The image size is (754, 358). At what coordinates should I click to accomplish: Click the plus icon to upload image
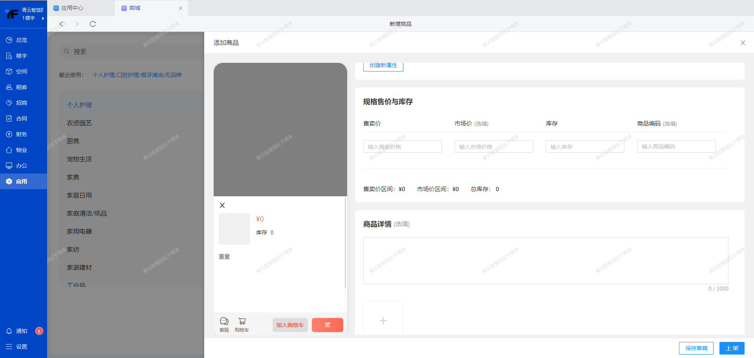(383, 320)
